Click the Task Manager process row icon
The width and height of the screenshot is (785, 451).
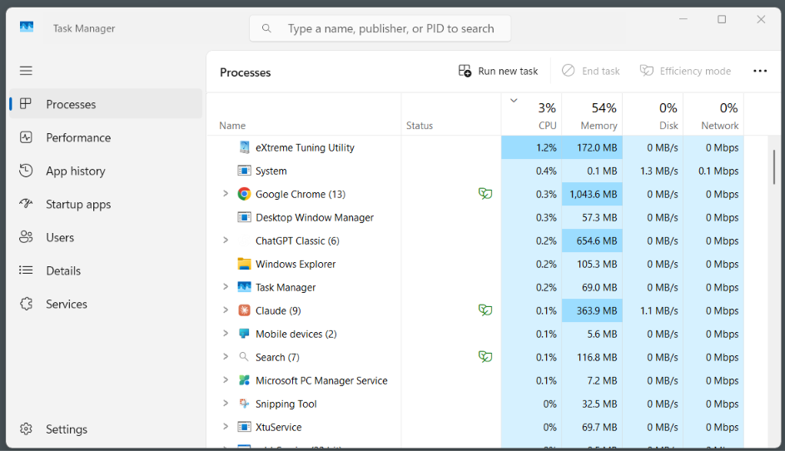[244, 287]
